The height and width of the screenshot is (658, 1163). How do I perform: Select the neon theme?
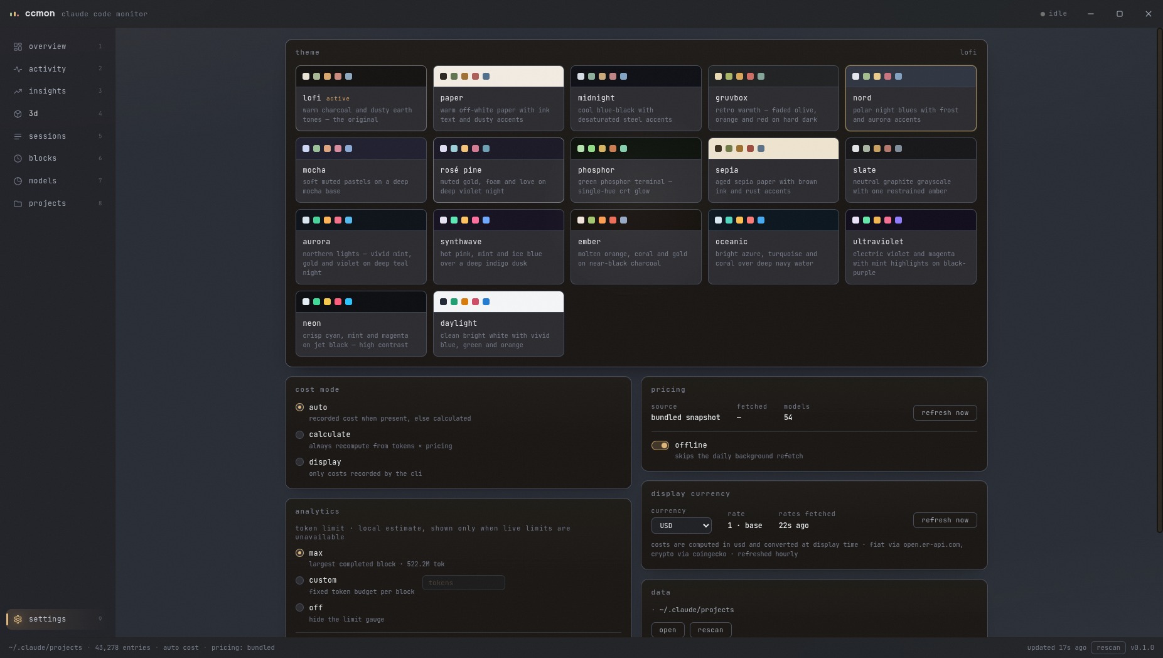tap(361, 323)
